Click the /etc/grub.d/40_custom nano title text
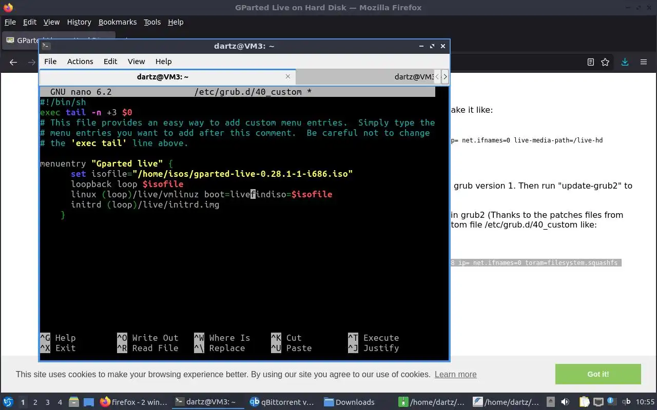657x410 pixels. coord(253,92)
